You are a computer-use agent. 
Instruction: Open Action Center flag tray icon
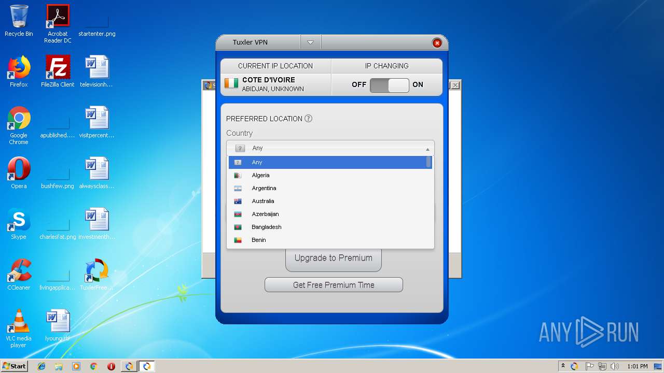pyautogui.click(x=590, y=366)
